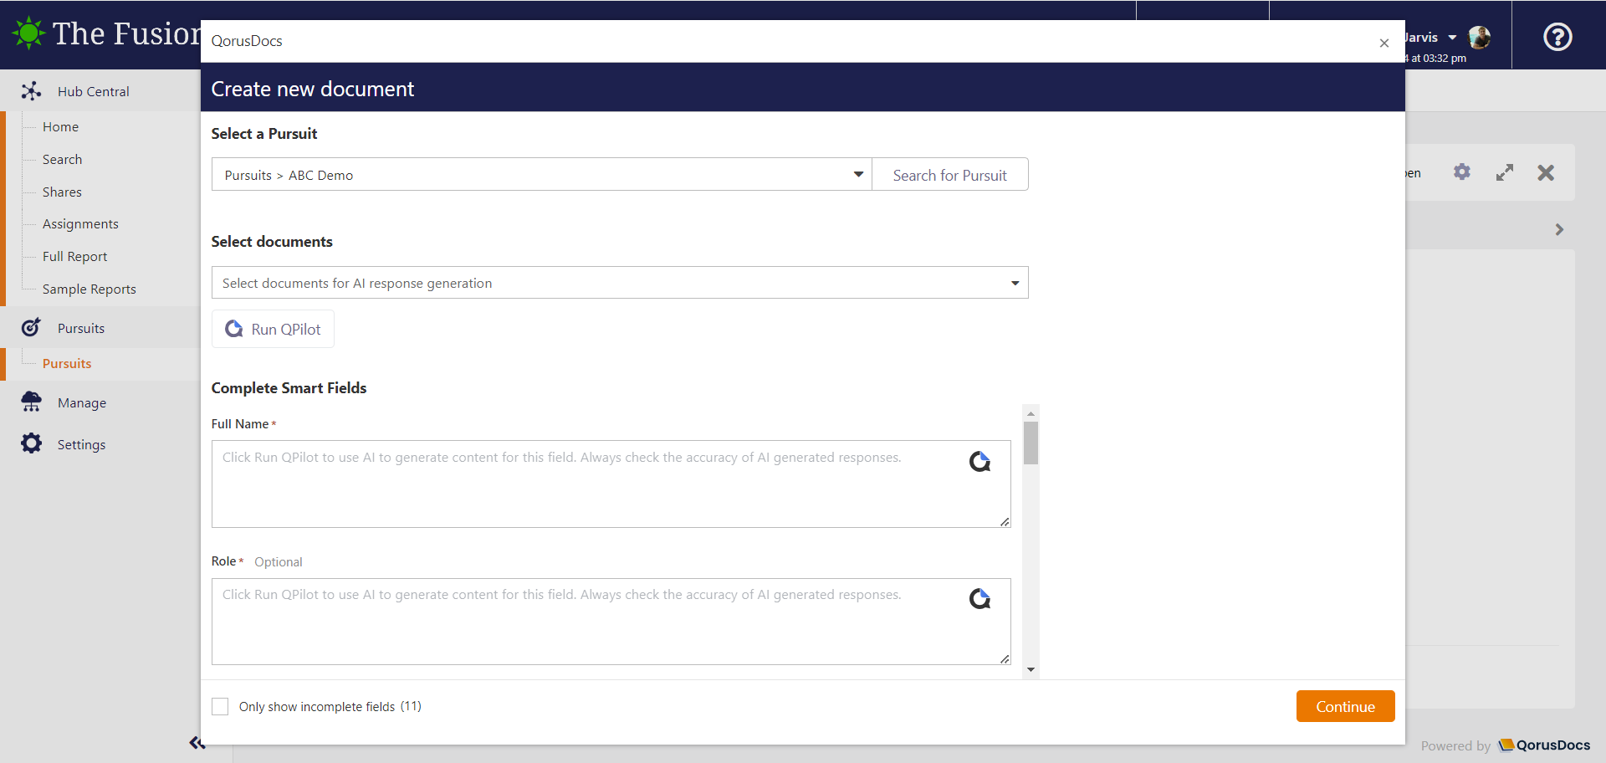
Task: Click the right chevron in background panel
Action: [x=1559, y=229]
